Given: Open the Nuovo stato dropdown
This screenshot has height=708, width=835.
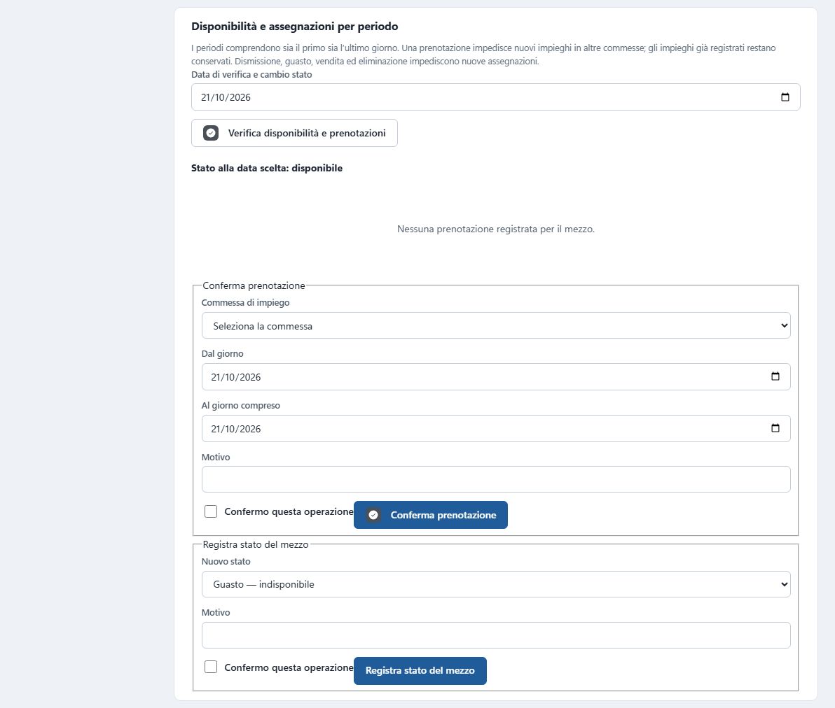Looking at the screenshot, I should point(496,584).
